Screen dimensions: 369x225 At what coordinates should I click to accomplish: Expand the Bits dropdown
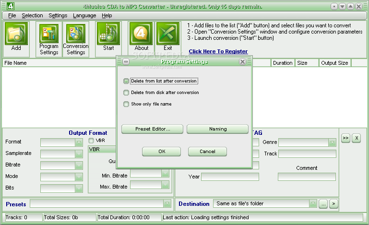pyautogui.click(x=79, y=189)
